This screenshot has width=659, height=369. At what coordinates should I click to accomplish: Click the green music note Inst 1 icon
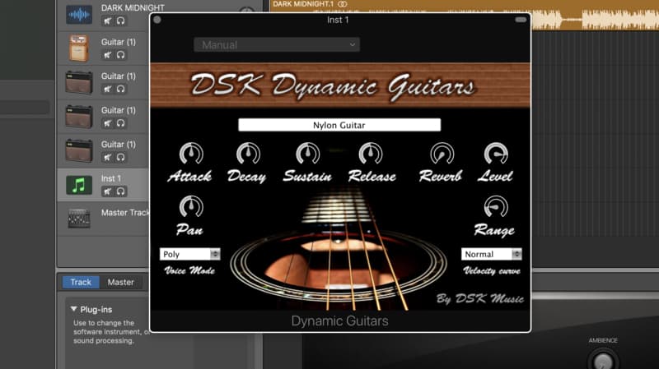79,186
